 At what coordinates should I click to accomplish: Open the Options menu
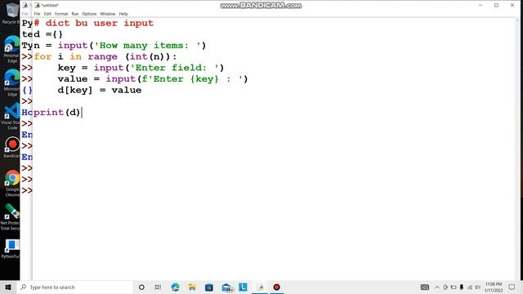click(89, 14)
